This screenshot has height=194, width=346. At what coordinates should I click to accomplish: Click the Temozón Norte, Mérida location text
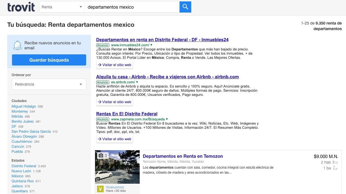tap(173, 162)
